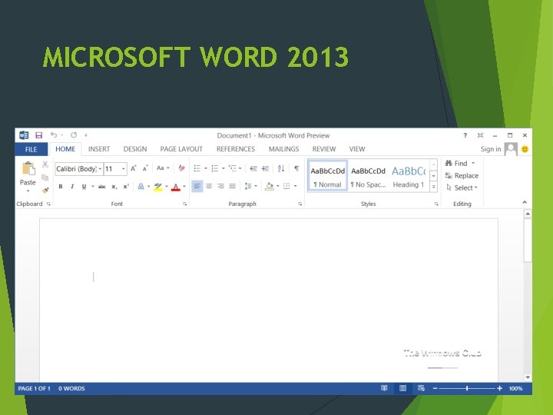
Task: Click the Replace button
Action: pos(462,175)
